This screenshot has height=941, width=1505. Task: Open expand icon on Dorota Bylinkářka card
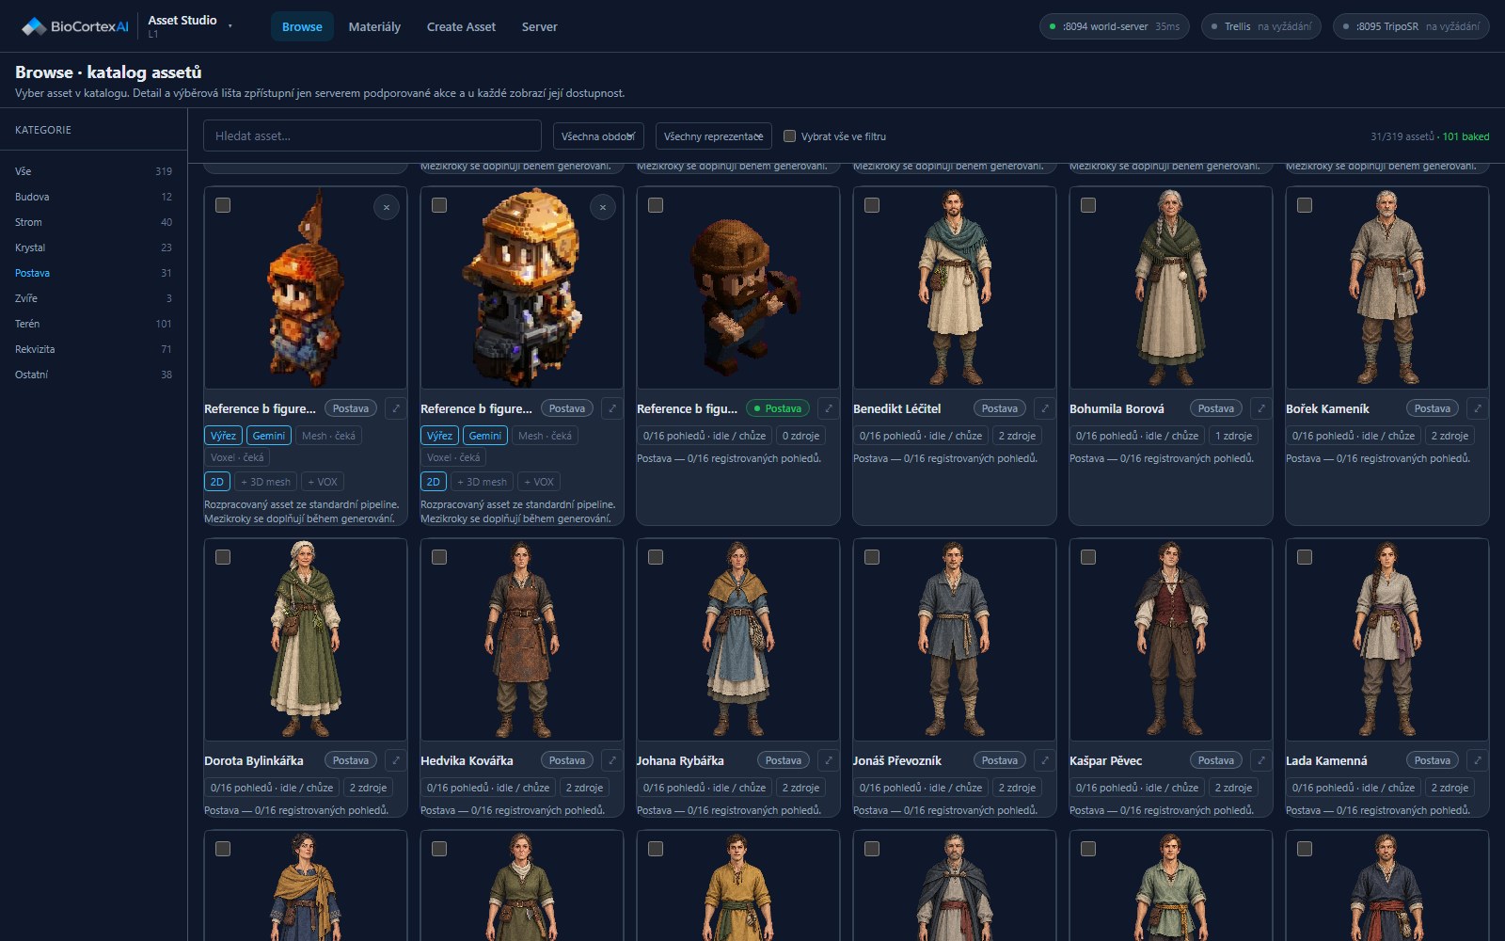tap(396, 760)
